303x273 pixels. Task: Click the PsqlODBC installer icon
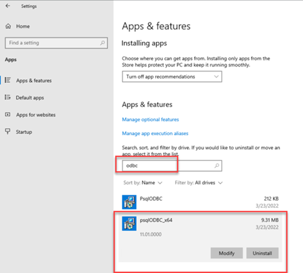point(129,202)
